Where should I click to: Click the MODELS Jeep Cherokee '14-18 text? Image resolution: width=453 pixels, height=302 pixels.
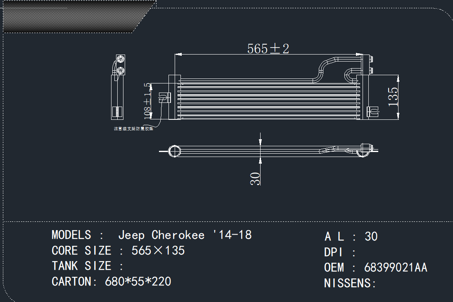click(x=152, y=235)
